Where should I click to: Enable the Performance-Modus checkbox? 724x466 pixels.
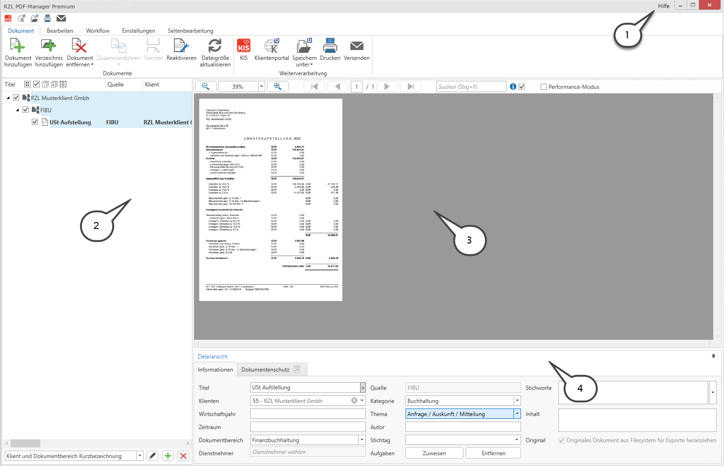coord(543,87)
